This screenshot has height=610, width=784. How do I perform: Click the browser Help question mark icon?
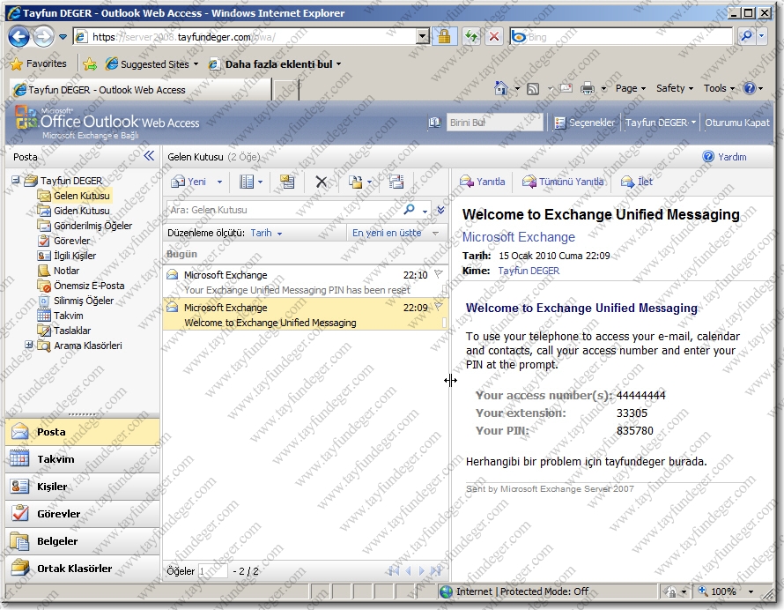(749, 88)
